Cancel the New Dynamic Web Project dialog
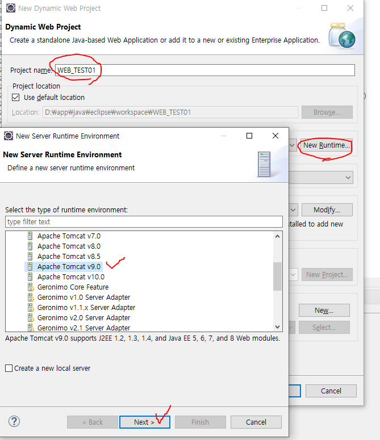This screenshot has width=380, height=440. [331, 391]
